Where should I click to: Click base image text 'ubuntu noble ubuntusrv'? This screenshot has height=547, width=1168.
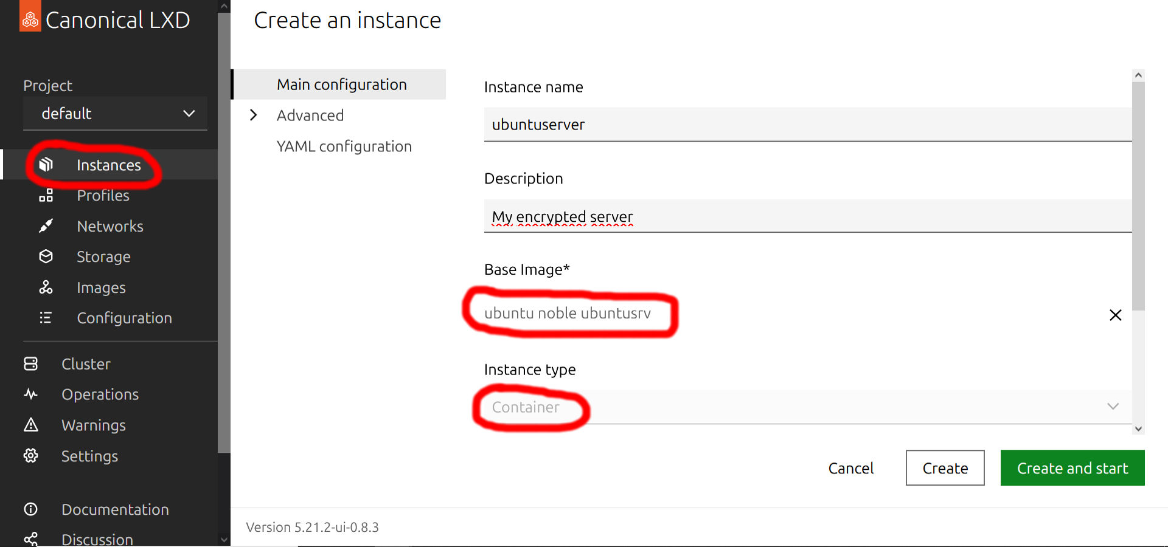568,313
